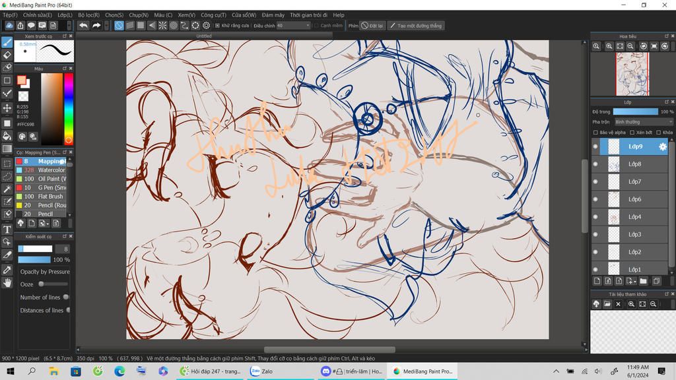
Task: Select the Text tool
Action: pos(7,229)
